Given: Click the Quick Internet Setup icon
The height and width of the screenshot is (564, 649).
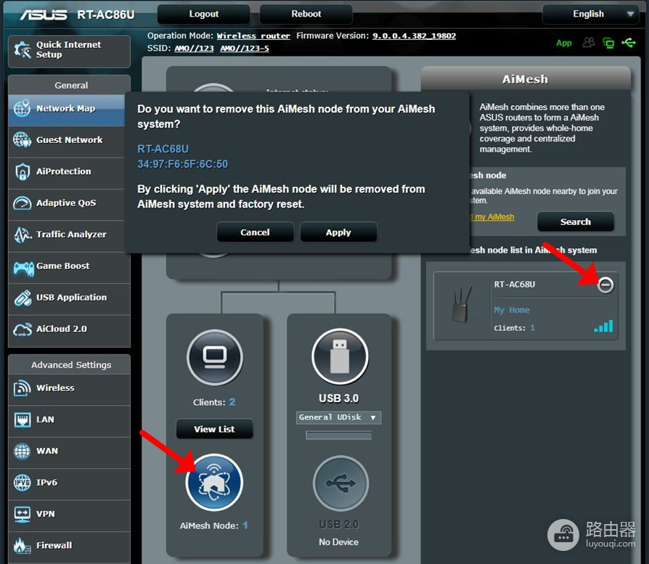Looking at the screenshot, I should pyautogui.click(x=23, y=49).
